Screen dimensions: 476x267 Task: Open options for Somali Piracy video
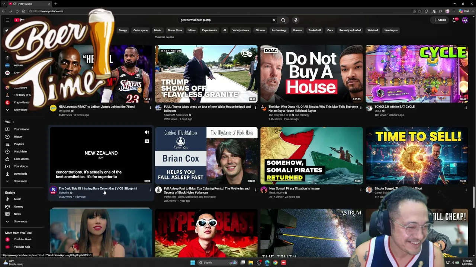[x=361, y=189]
